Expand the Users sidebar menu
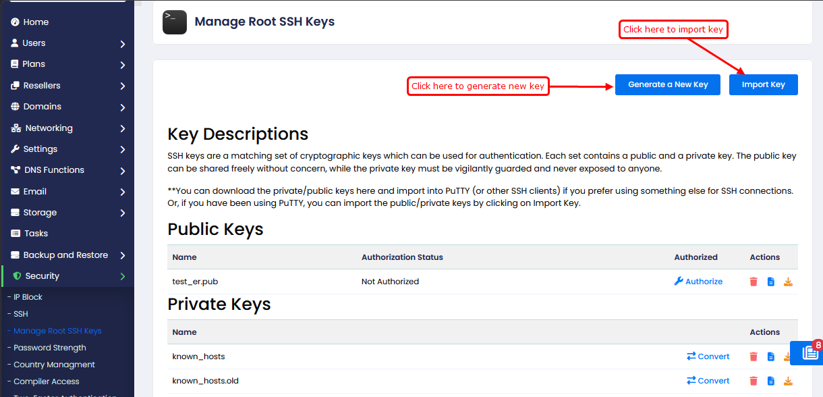The width and height of the screenshot is (823, 397). (x=67, y=43)
